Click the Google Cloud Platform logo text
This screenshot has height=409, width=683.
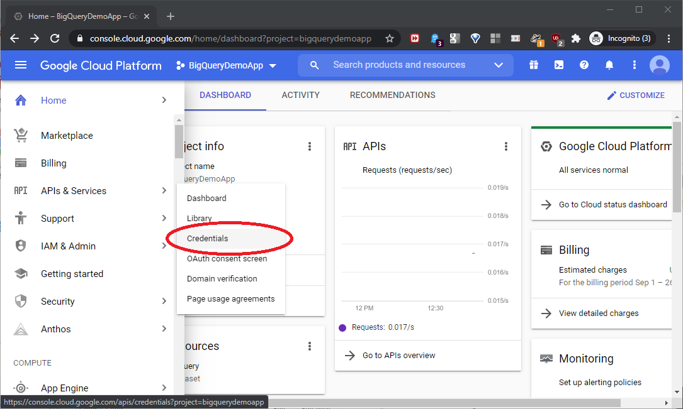click(101, 65)
